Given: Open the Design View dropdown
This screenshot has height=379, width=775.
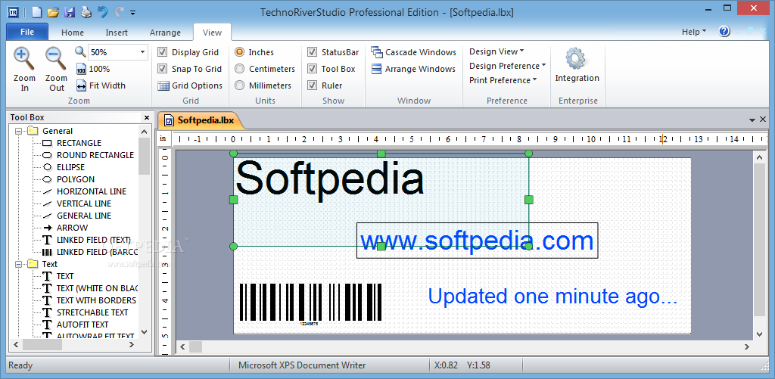Looking at the screenshot, I should [496, 51].
